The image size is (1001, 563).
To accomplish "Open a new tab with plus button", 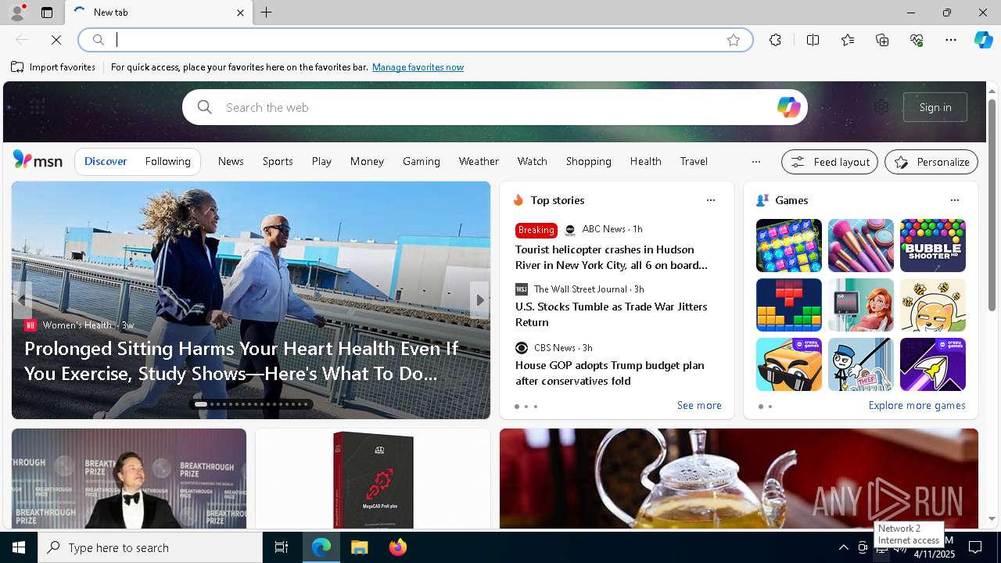I will [x=267, y=13].
